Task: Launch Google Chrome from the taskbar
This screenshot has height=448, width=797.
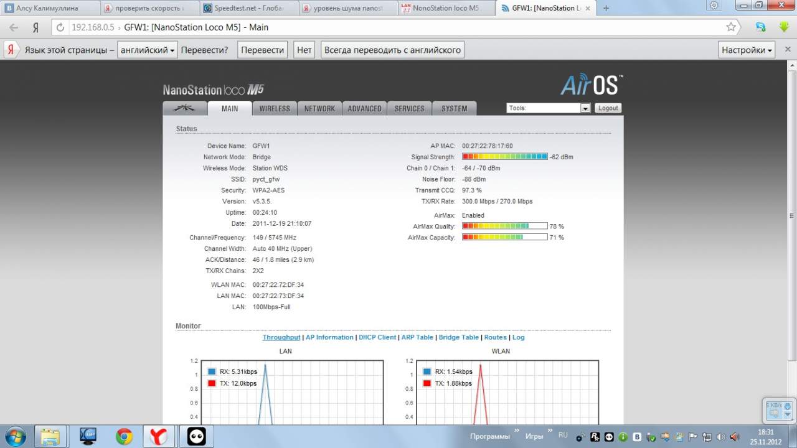Action: tap(124, 436)
